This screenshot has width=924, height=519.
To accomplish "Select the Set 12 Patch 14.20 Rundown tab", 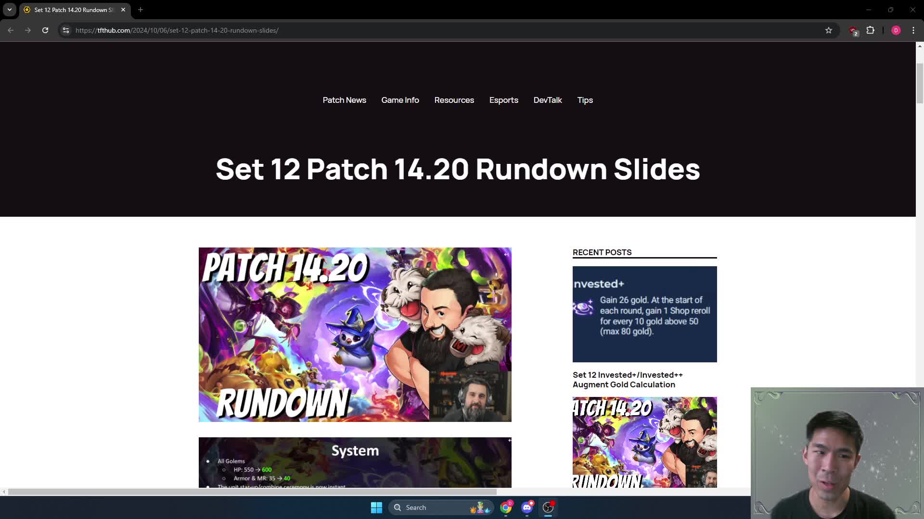I will click(75, 10).
